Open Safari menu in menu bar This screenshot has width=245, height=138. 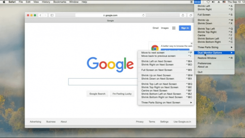click(x=12, y=2)
